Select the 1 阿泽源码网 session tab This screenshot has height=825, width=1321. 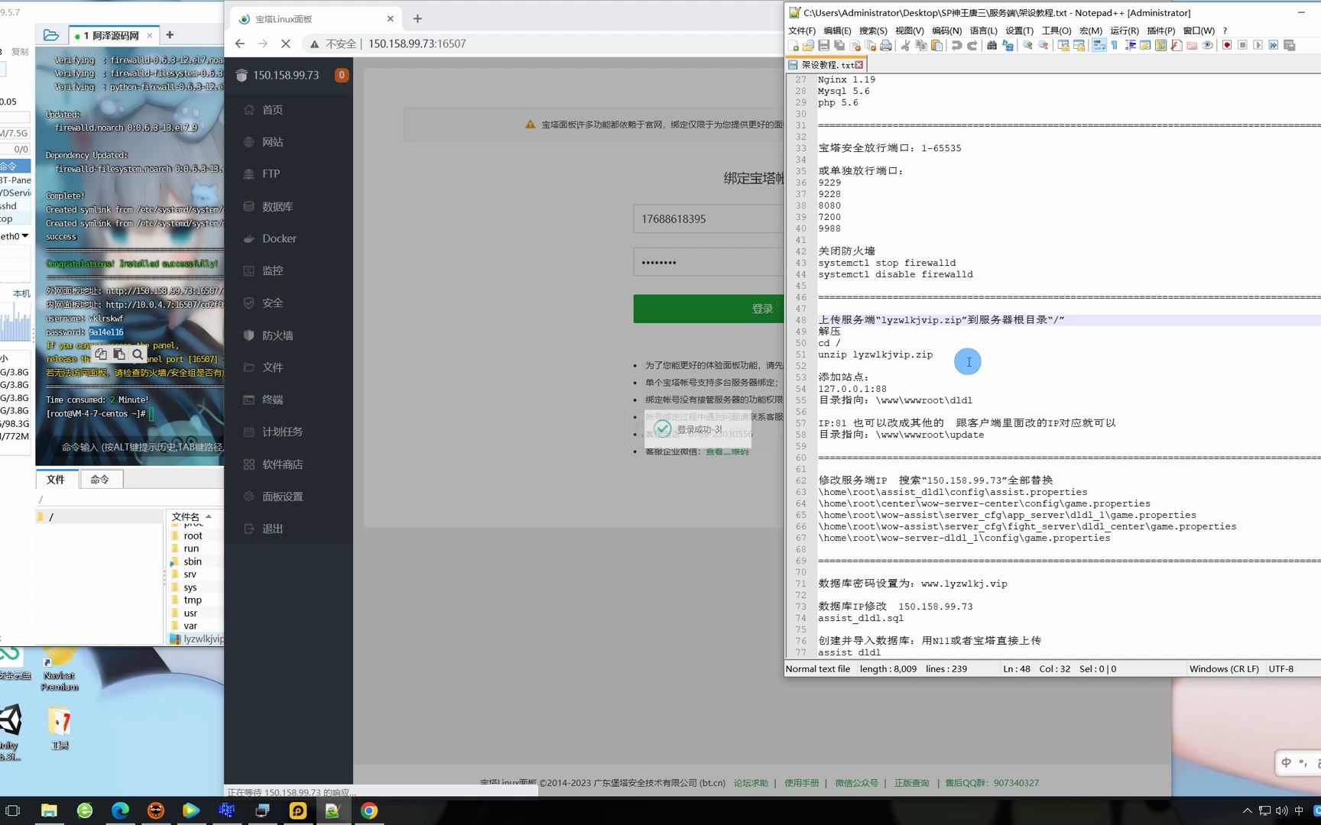[112, 35]
